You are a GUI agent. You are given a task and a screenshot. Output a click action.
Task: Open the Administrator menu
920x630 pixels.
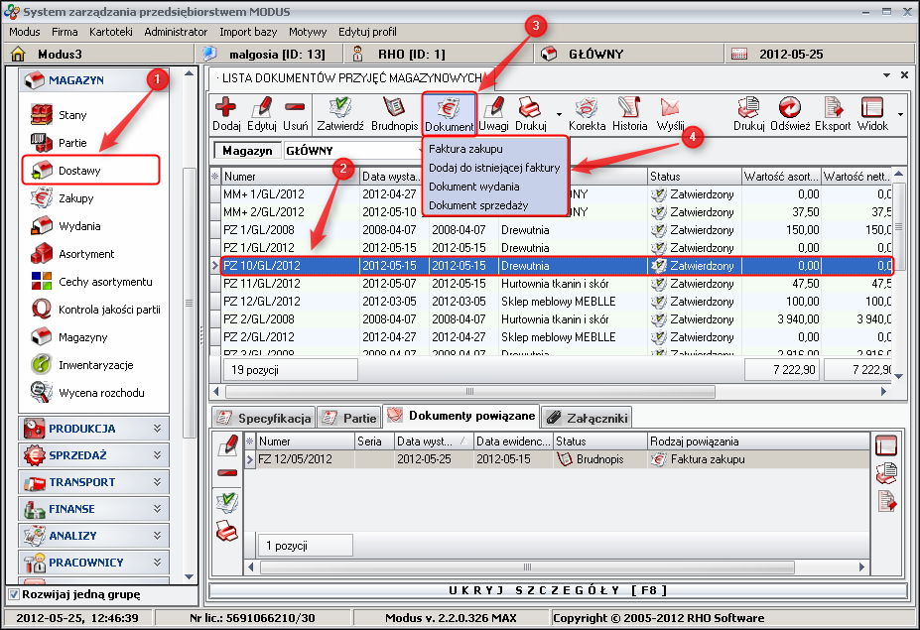coord(176,32)
